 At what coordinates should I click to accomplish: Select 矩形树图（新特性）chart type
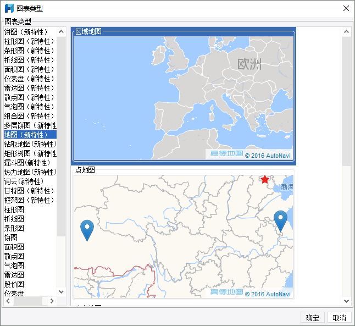[x=30, y=153]
